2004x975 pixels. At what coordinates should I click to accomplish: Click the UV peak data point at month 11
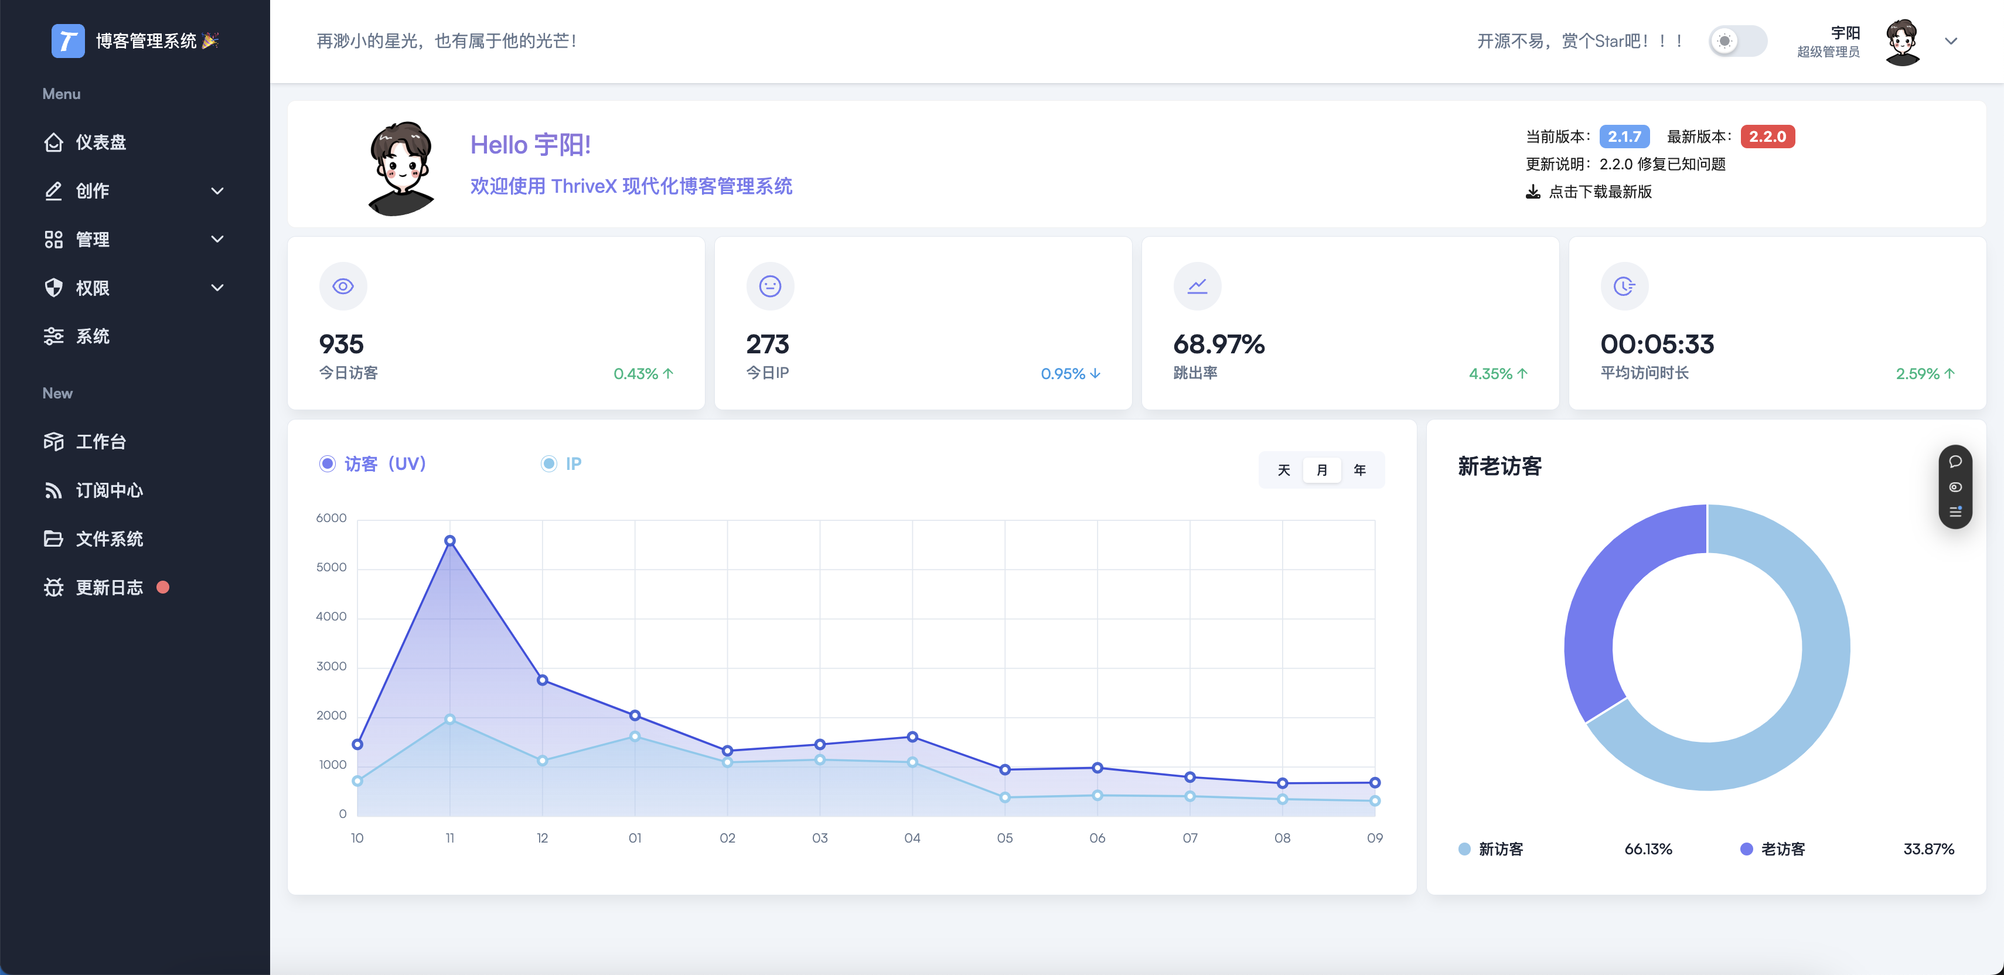click(449, 541)
